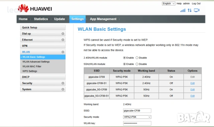Open the Statistics tab
214x127 pixels.
point(41,19)
